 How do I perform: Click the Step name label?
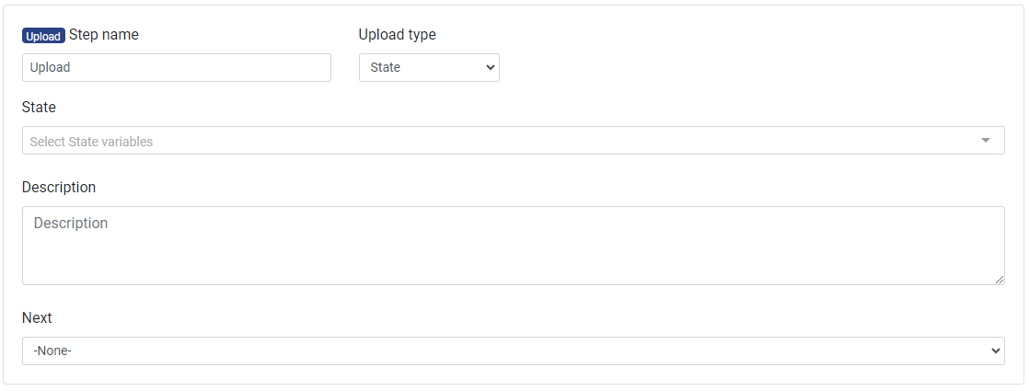click(104, 35)
